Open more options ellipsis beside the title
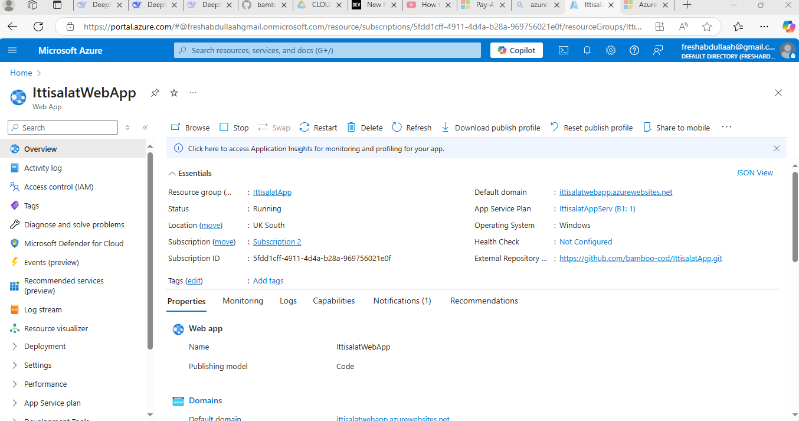The image size is (799, 421). pyautogui.click(x=193, y=93)
